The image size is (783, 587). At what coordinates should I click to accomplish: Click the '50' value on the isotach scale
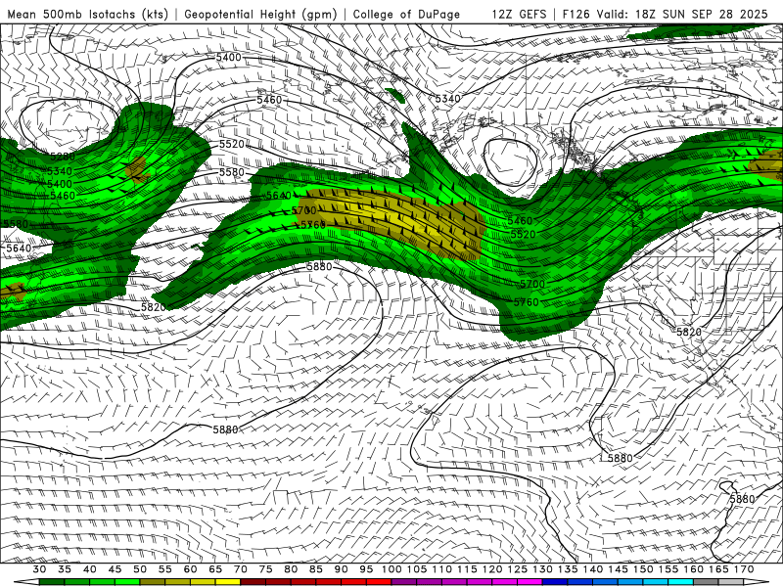(140, 569)
